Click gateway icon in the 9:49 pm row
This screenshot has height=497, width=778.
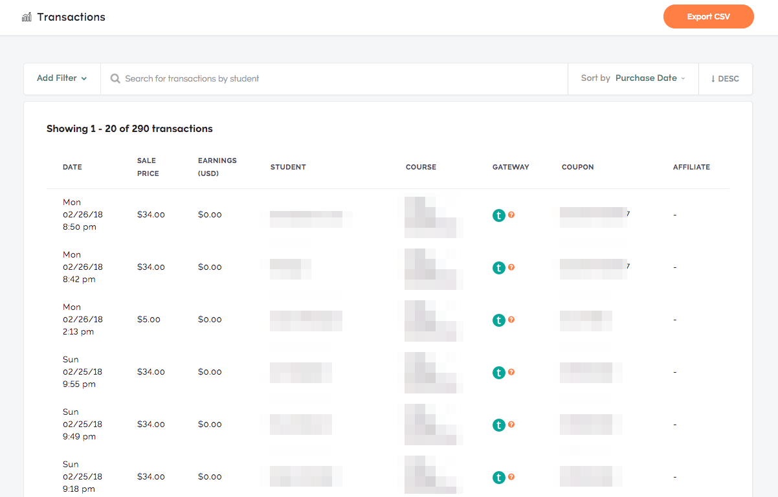(x=498, y=425)
